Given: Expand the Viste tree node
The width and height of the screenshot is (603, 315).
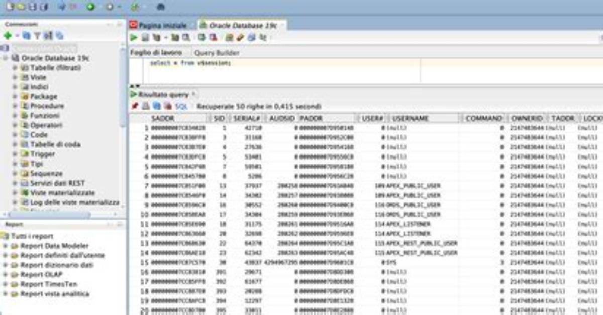Looking at the screenshot, I should [x=15, y=77].
